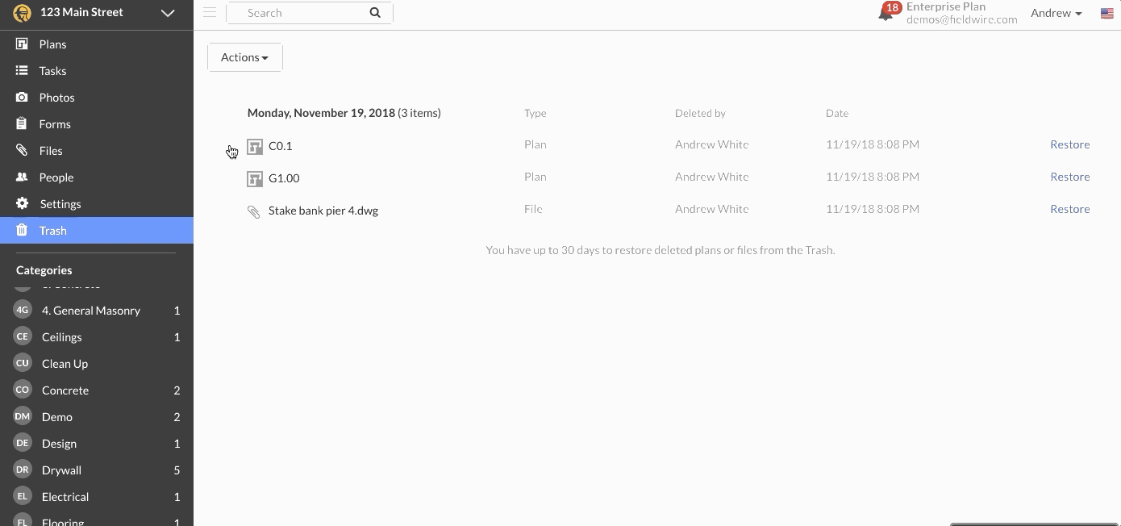
Task: Restore the C0.1 plan
Action: point(1069,144)
